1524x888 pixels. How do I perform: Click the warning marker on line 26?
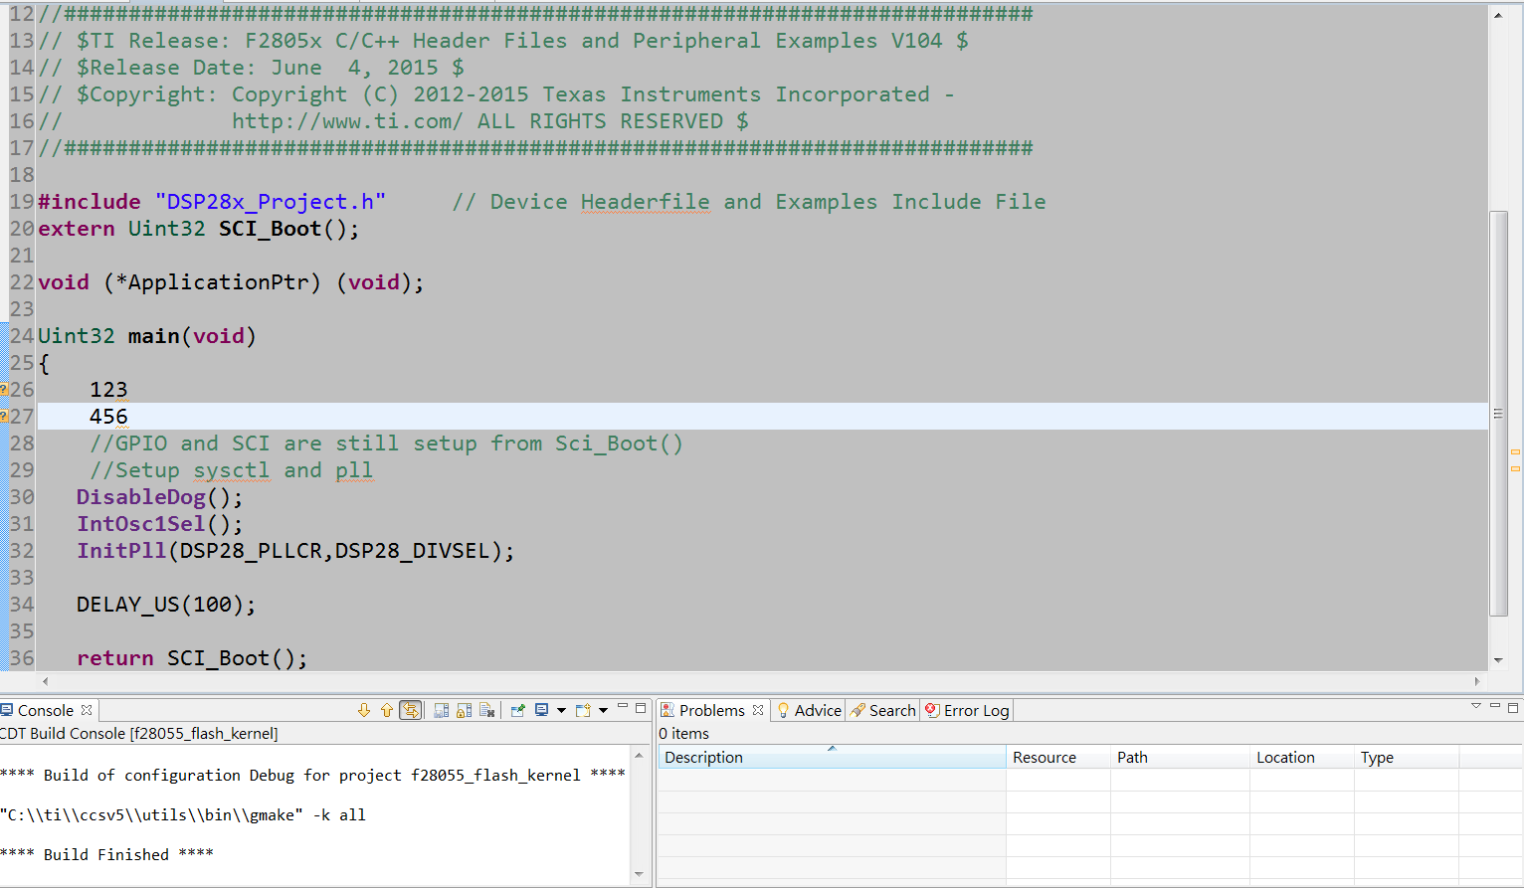(4, 390)
